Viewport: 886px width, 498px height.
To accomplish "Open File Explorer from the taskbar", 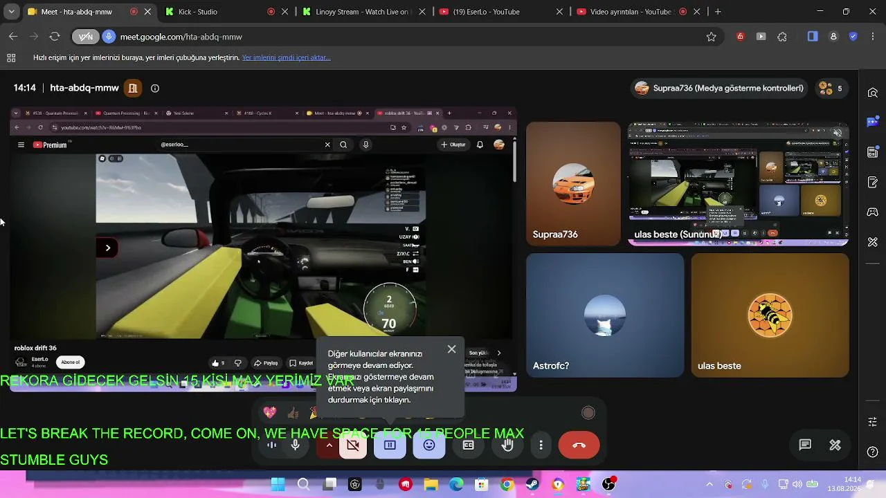I will (431, 485).
